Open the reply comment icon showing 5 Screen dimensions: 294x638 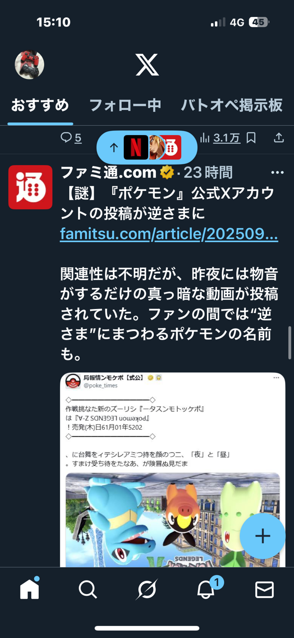tap(71, 138)
